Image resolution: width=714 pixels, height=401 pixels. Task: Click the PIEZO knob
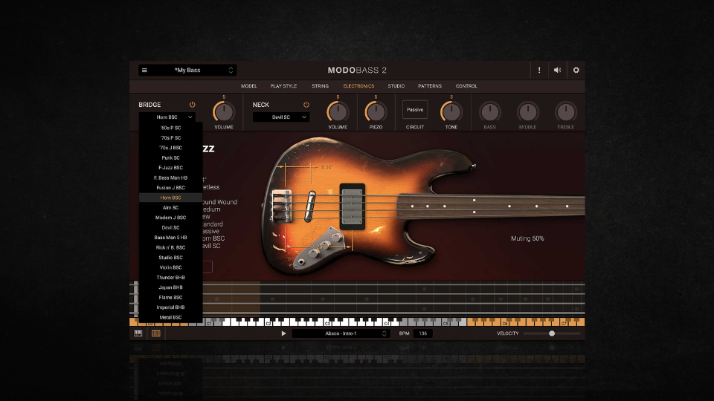(x=376, y=112)
